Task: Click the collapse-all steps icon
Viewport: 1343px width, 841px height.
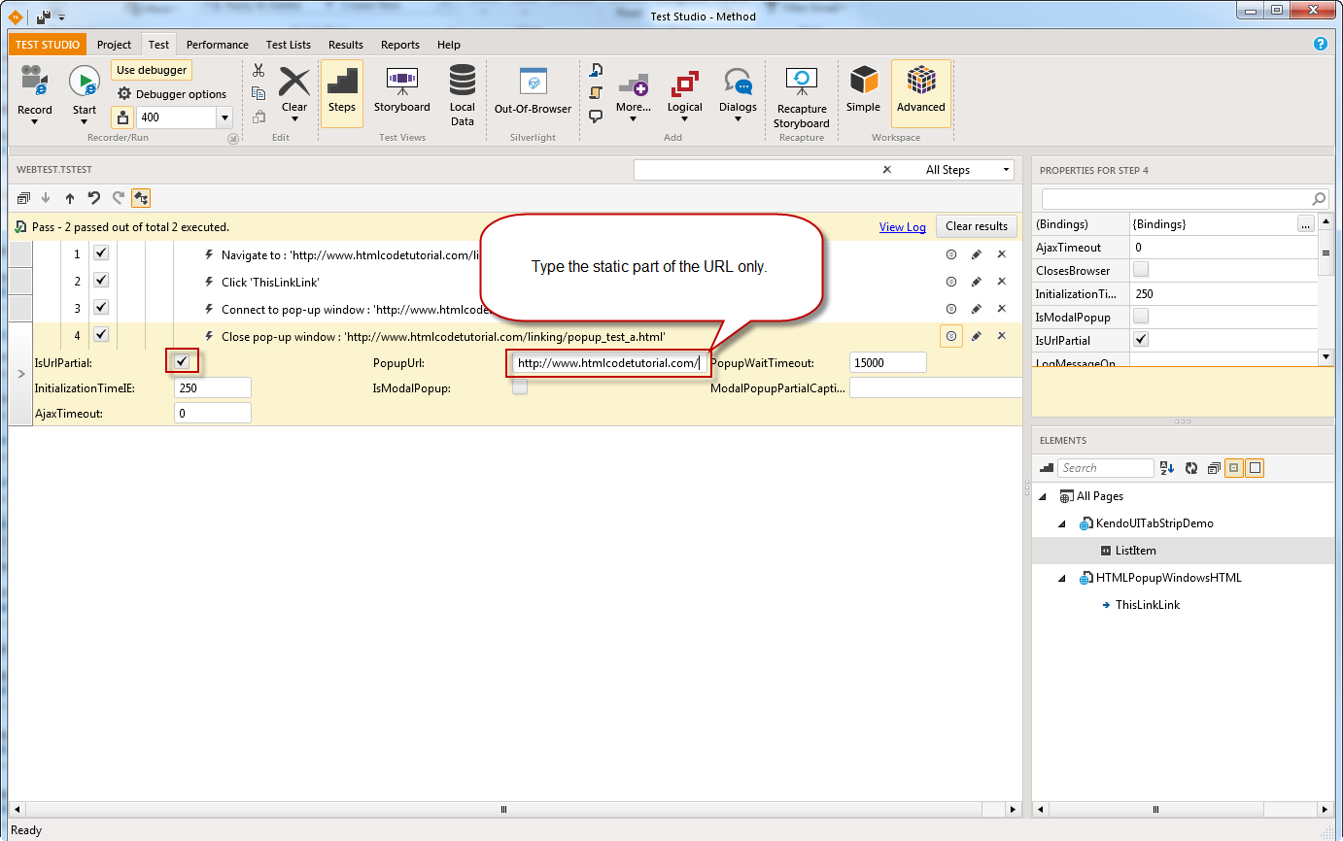Action: click(x=22, y=198)
